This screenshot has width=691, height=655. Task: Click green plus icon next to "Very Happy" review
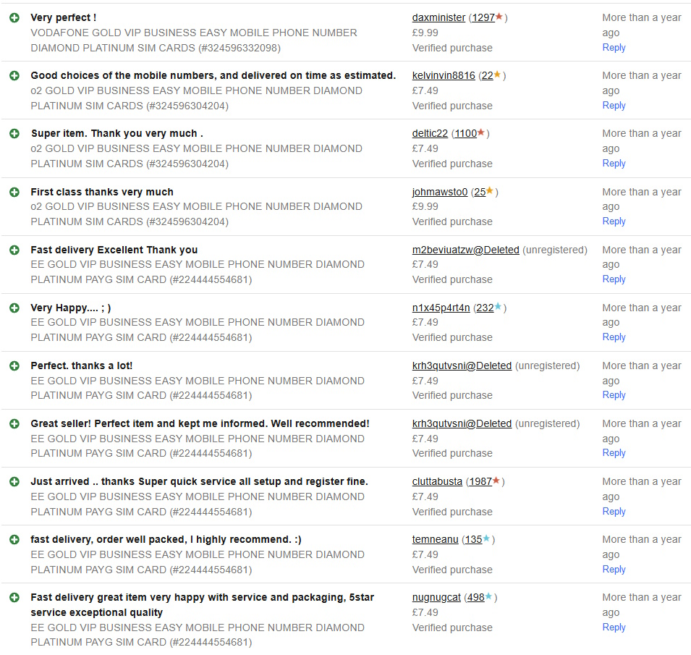point(14,308)
